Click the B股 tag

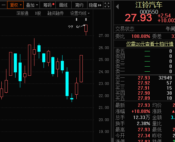click(38, 13)
